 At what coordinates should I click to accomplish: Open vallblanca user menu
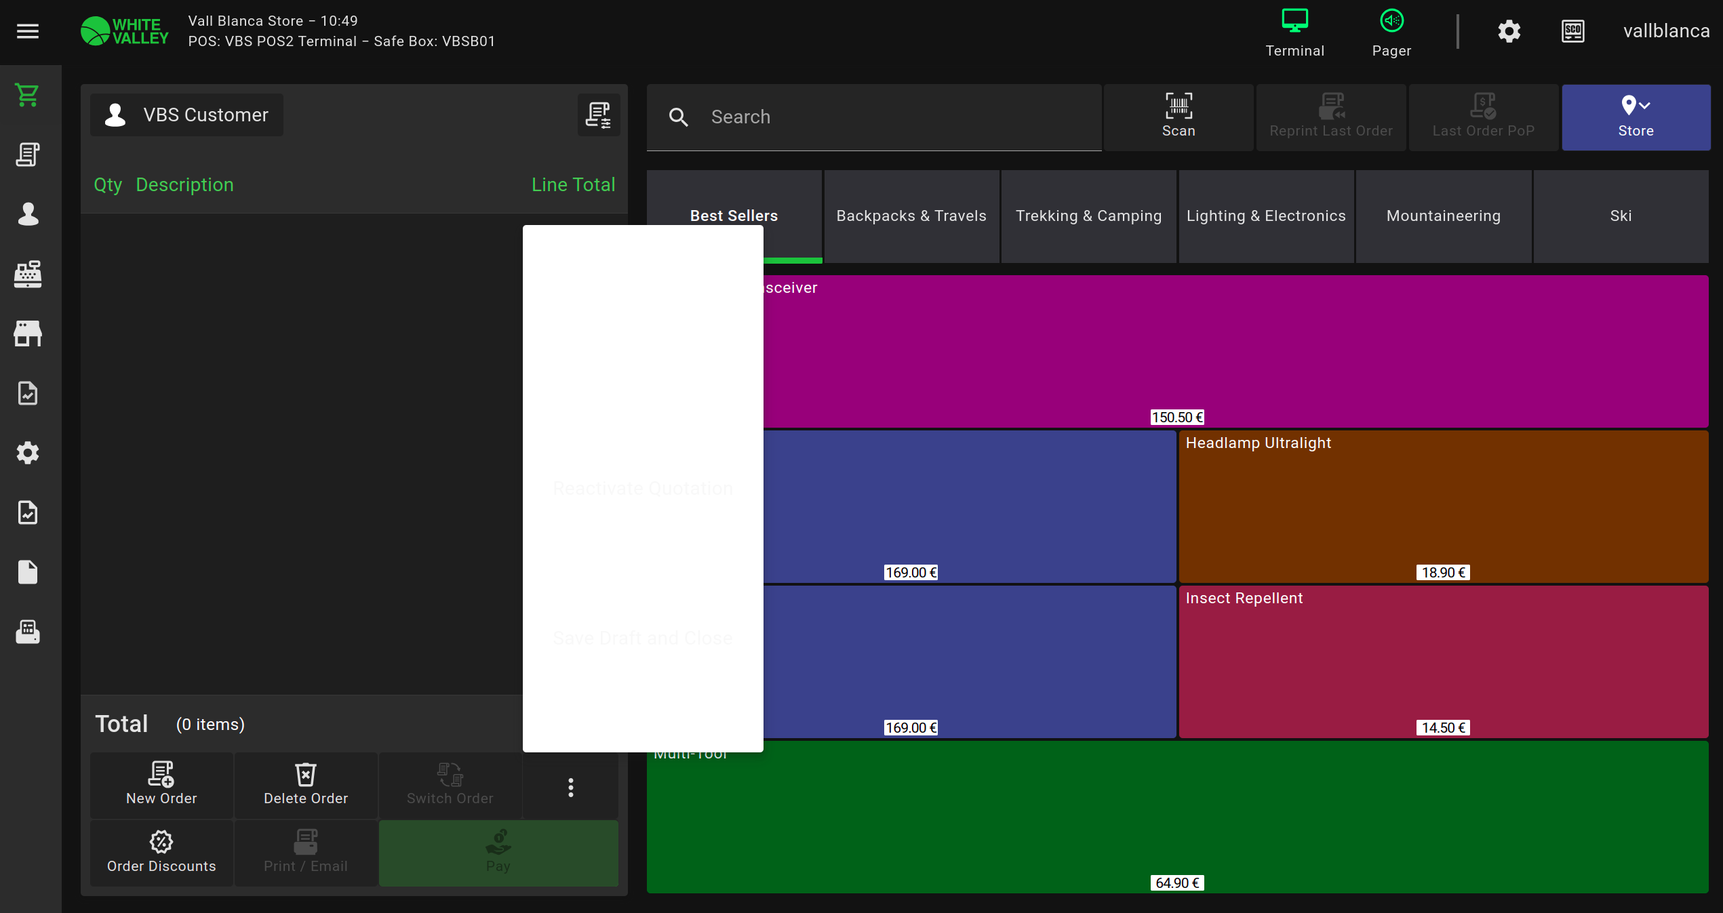click(x=1666, y=31)
